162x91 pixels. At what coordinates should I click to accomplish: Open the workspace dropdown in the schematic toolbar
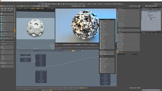click(31, 51)
